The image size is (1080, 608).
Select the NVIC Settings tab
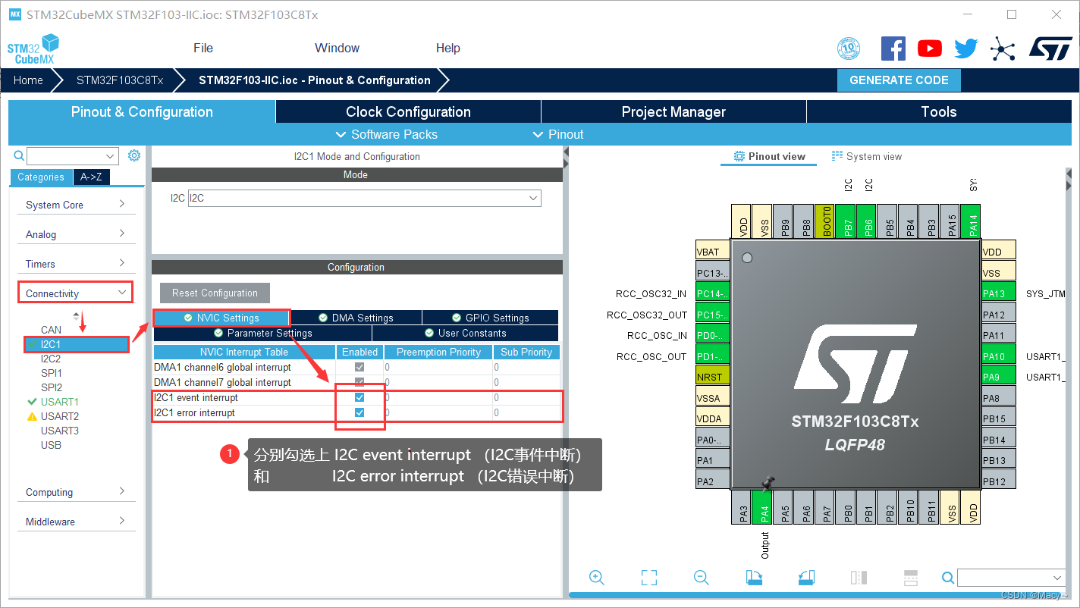[x=221, y=318]
